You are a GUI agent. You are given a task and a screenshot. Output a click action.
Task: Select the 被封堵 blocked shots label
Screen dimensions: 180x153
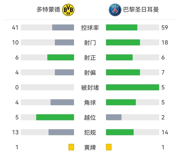[x=90, y=87]
